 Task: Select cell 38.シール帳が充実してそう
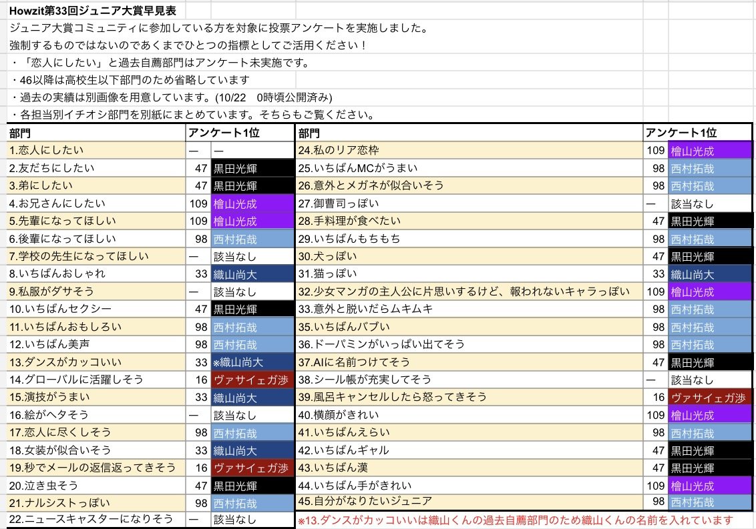click(x=469, y=380)
